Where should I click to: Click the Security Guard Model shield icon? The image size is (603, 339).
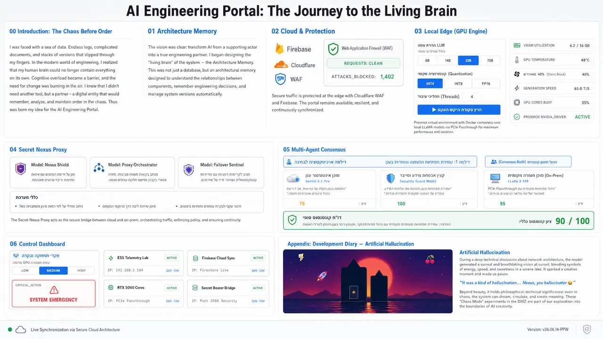(391, 178)
